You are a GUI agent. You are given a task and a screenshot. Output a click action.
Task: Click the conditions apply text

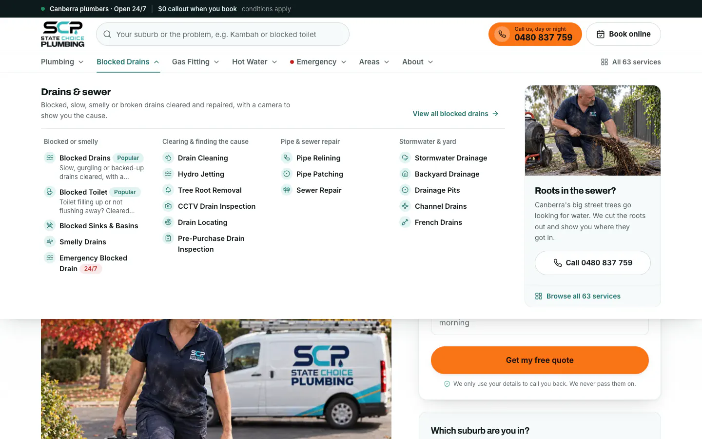click(266, 9)
